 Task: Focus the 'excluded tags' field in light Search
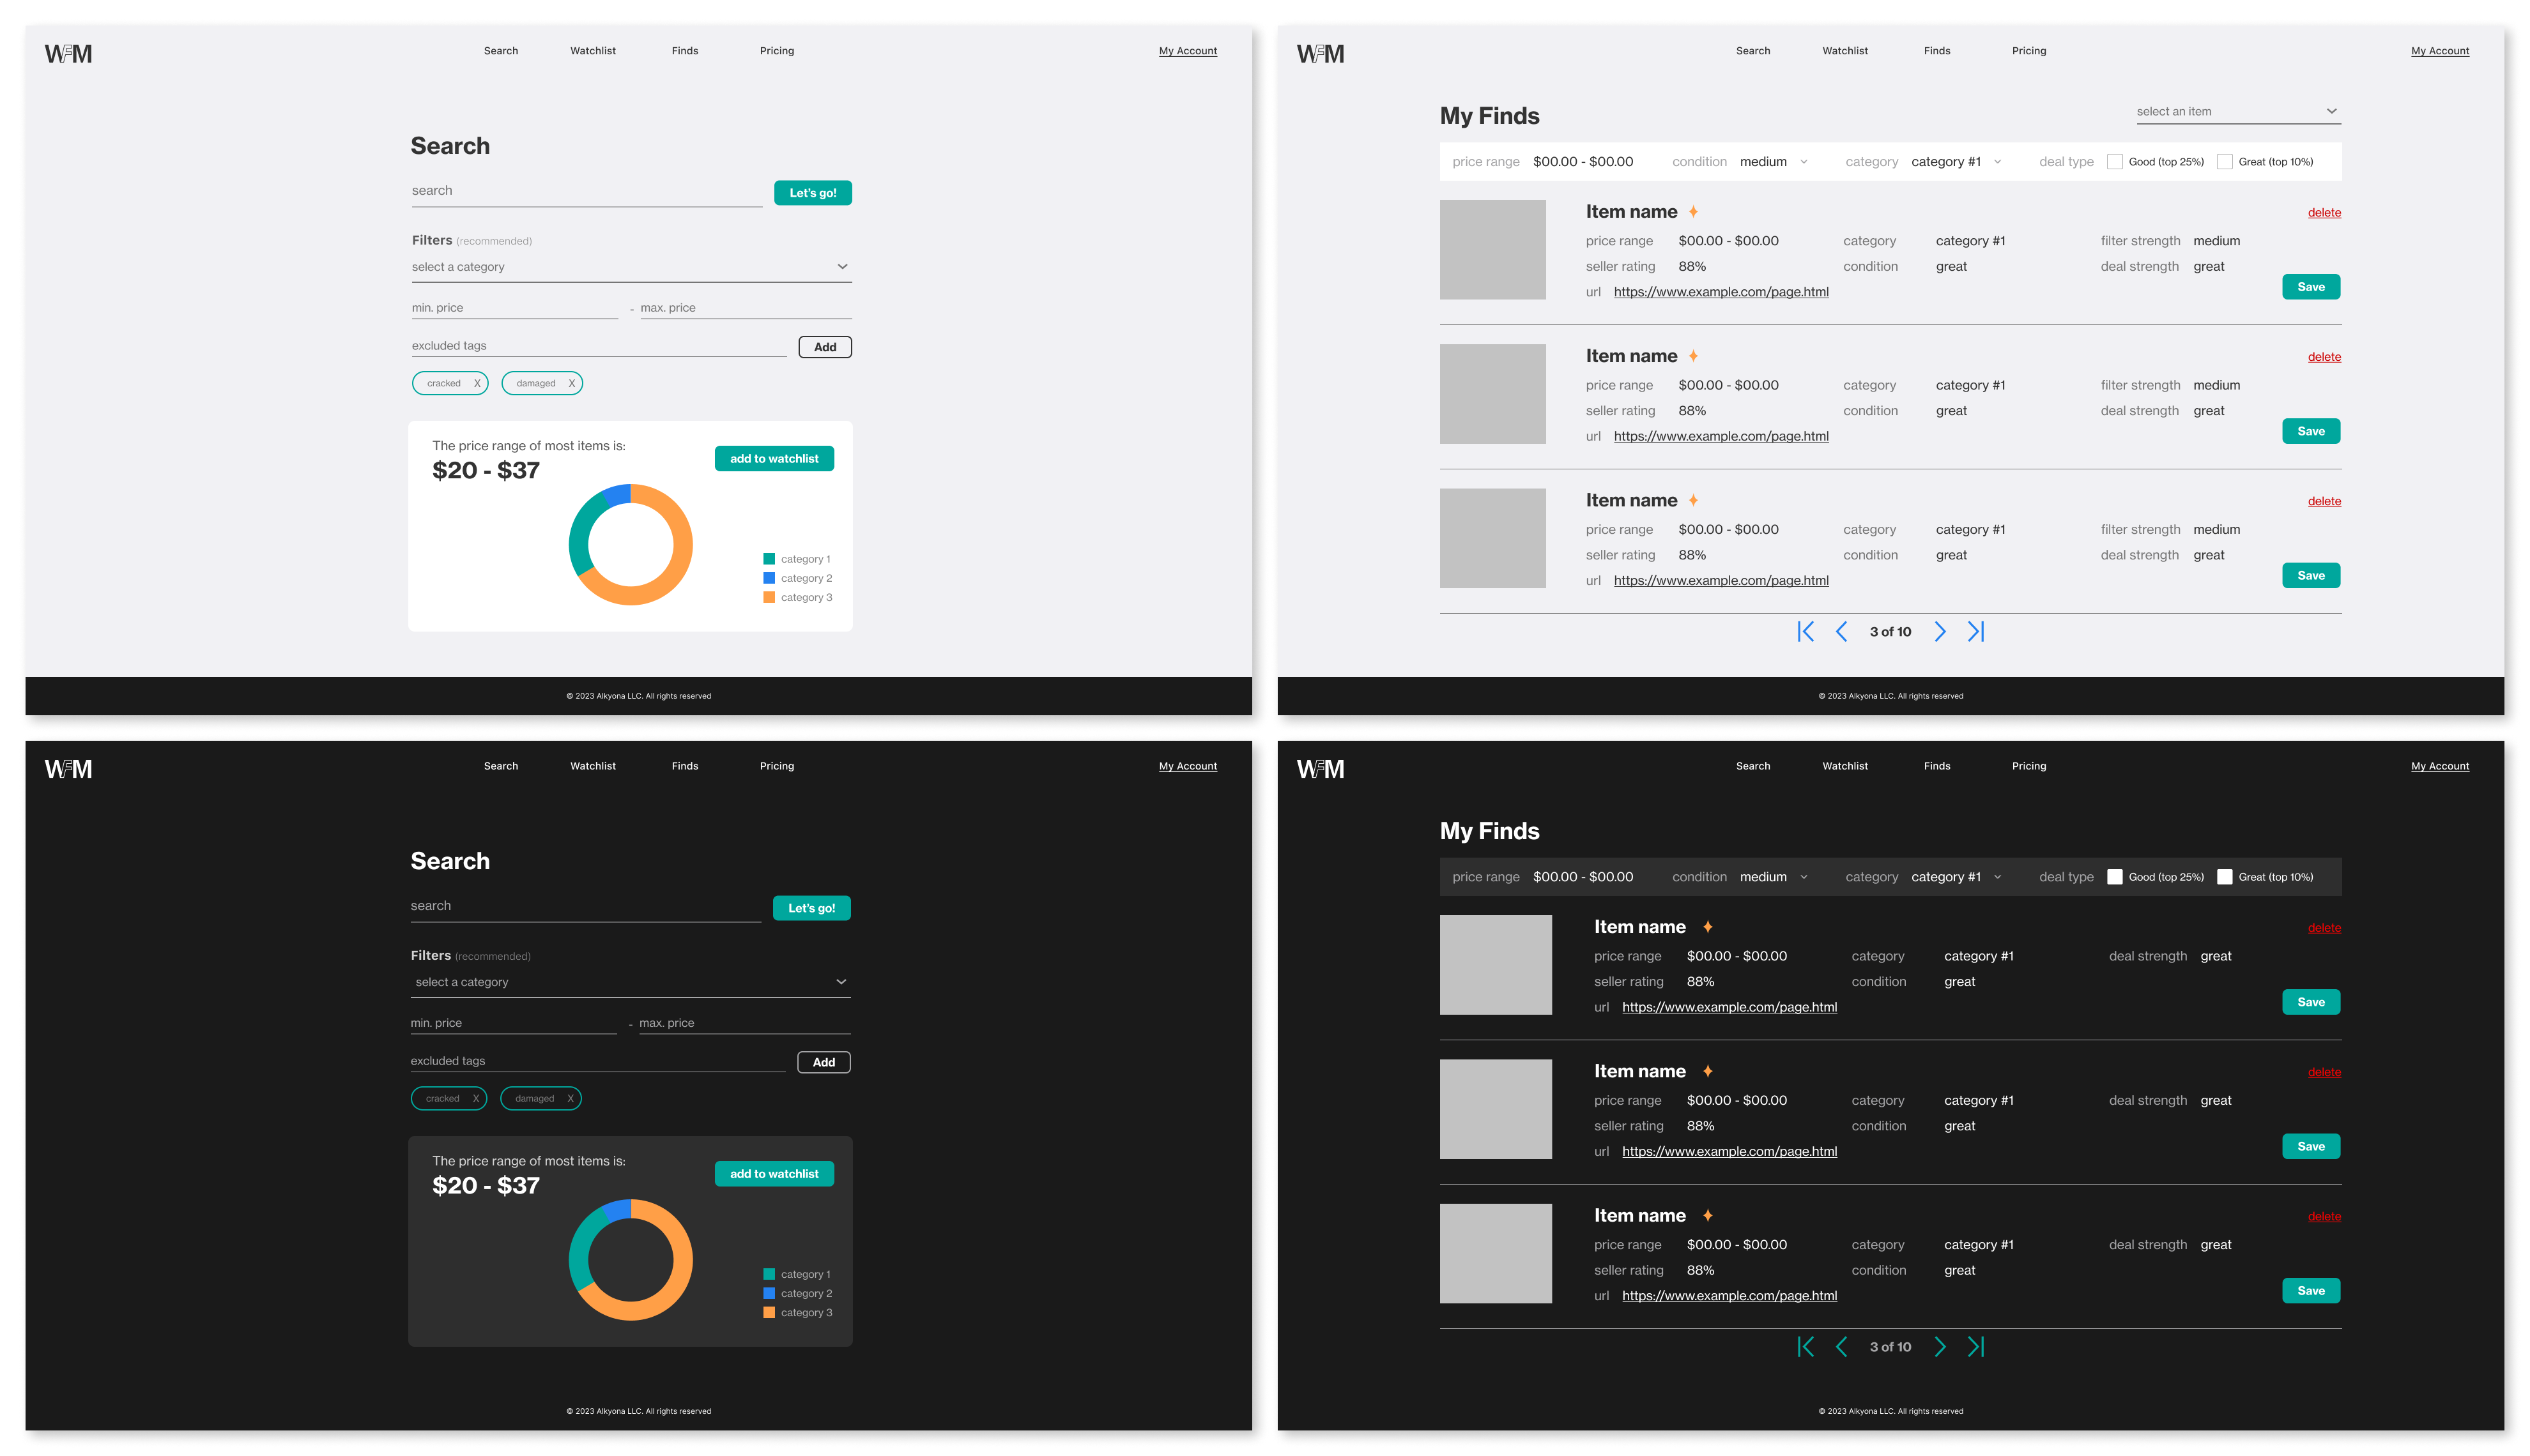(599, 347)
